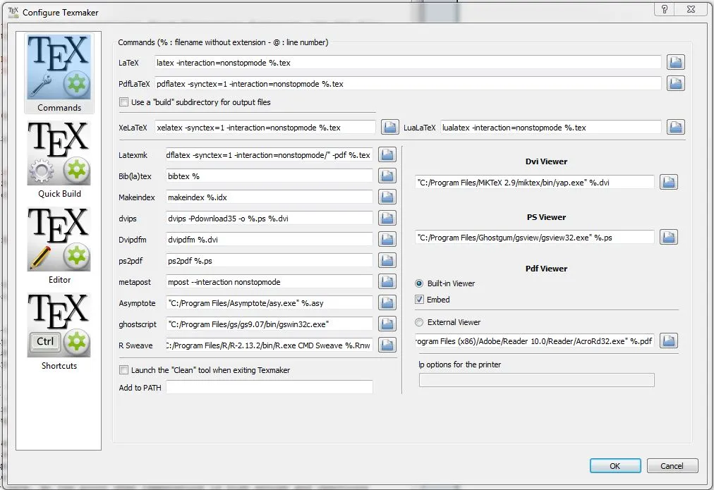Browse for the ghostscript command executable
This screenshot has width=714, height=490.
(387, 324)
